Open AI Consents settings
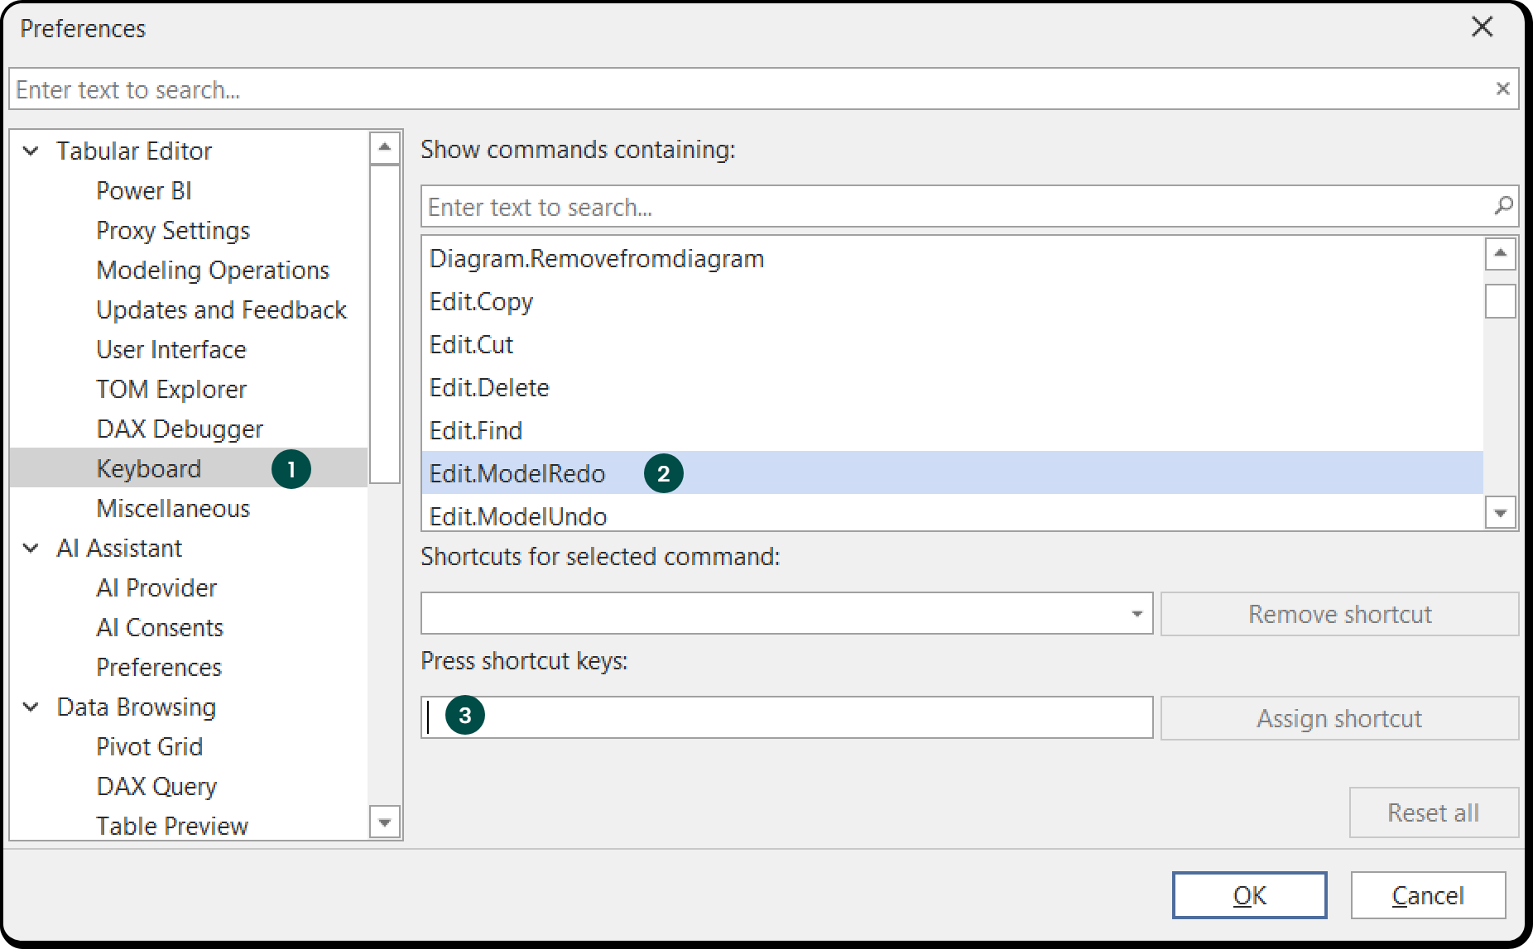This screenshot has width=1533, height=949. pos(160,627)
